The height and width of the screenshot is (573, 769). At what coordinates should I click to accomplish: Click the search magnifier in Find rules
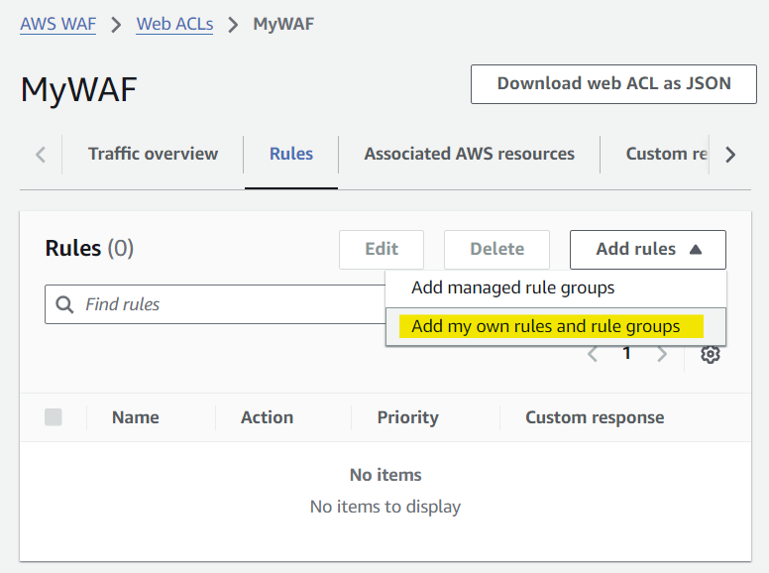[64, 304]
